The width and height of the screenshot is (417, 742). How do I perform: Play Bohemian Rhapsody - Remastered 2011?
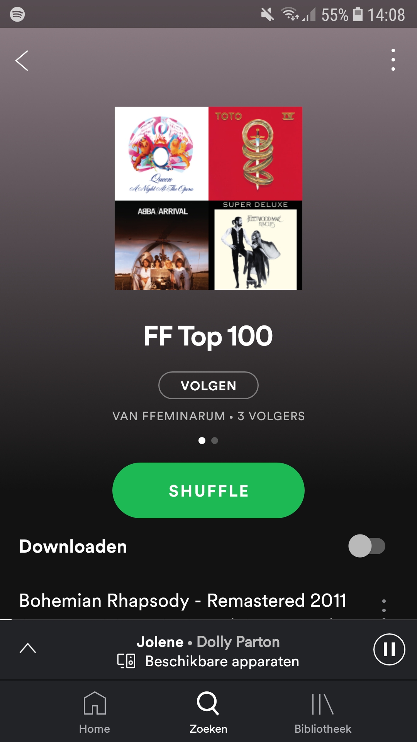183,601
